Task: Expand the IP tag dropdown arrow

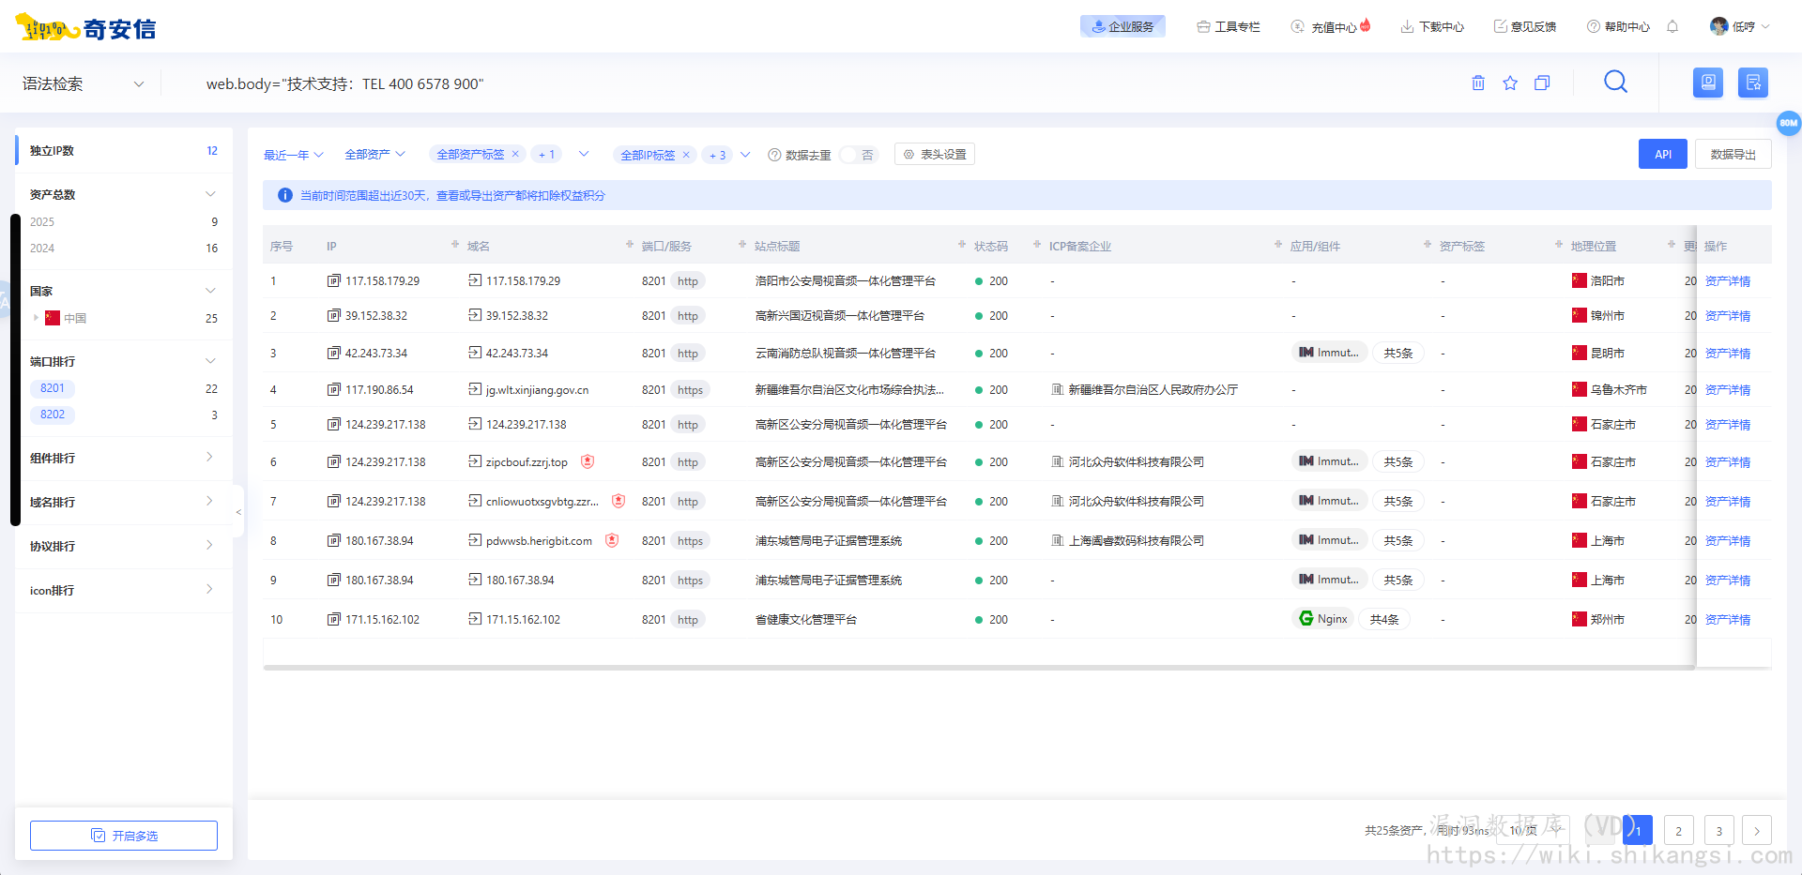Action: (x=745, y=155)
